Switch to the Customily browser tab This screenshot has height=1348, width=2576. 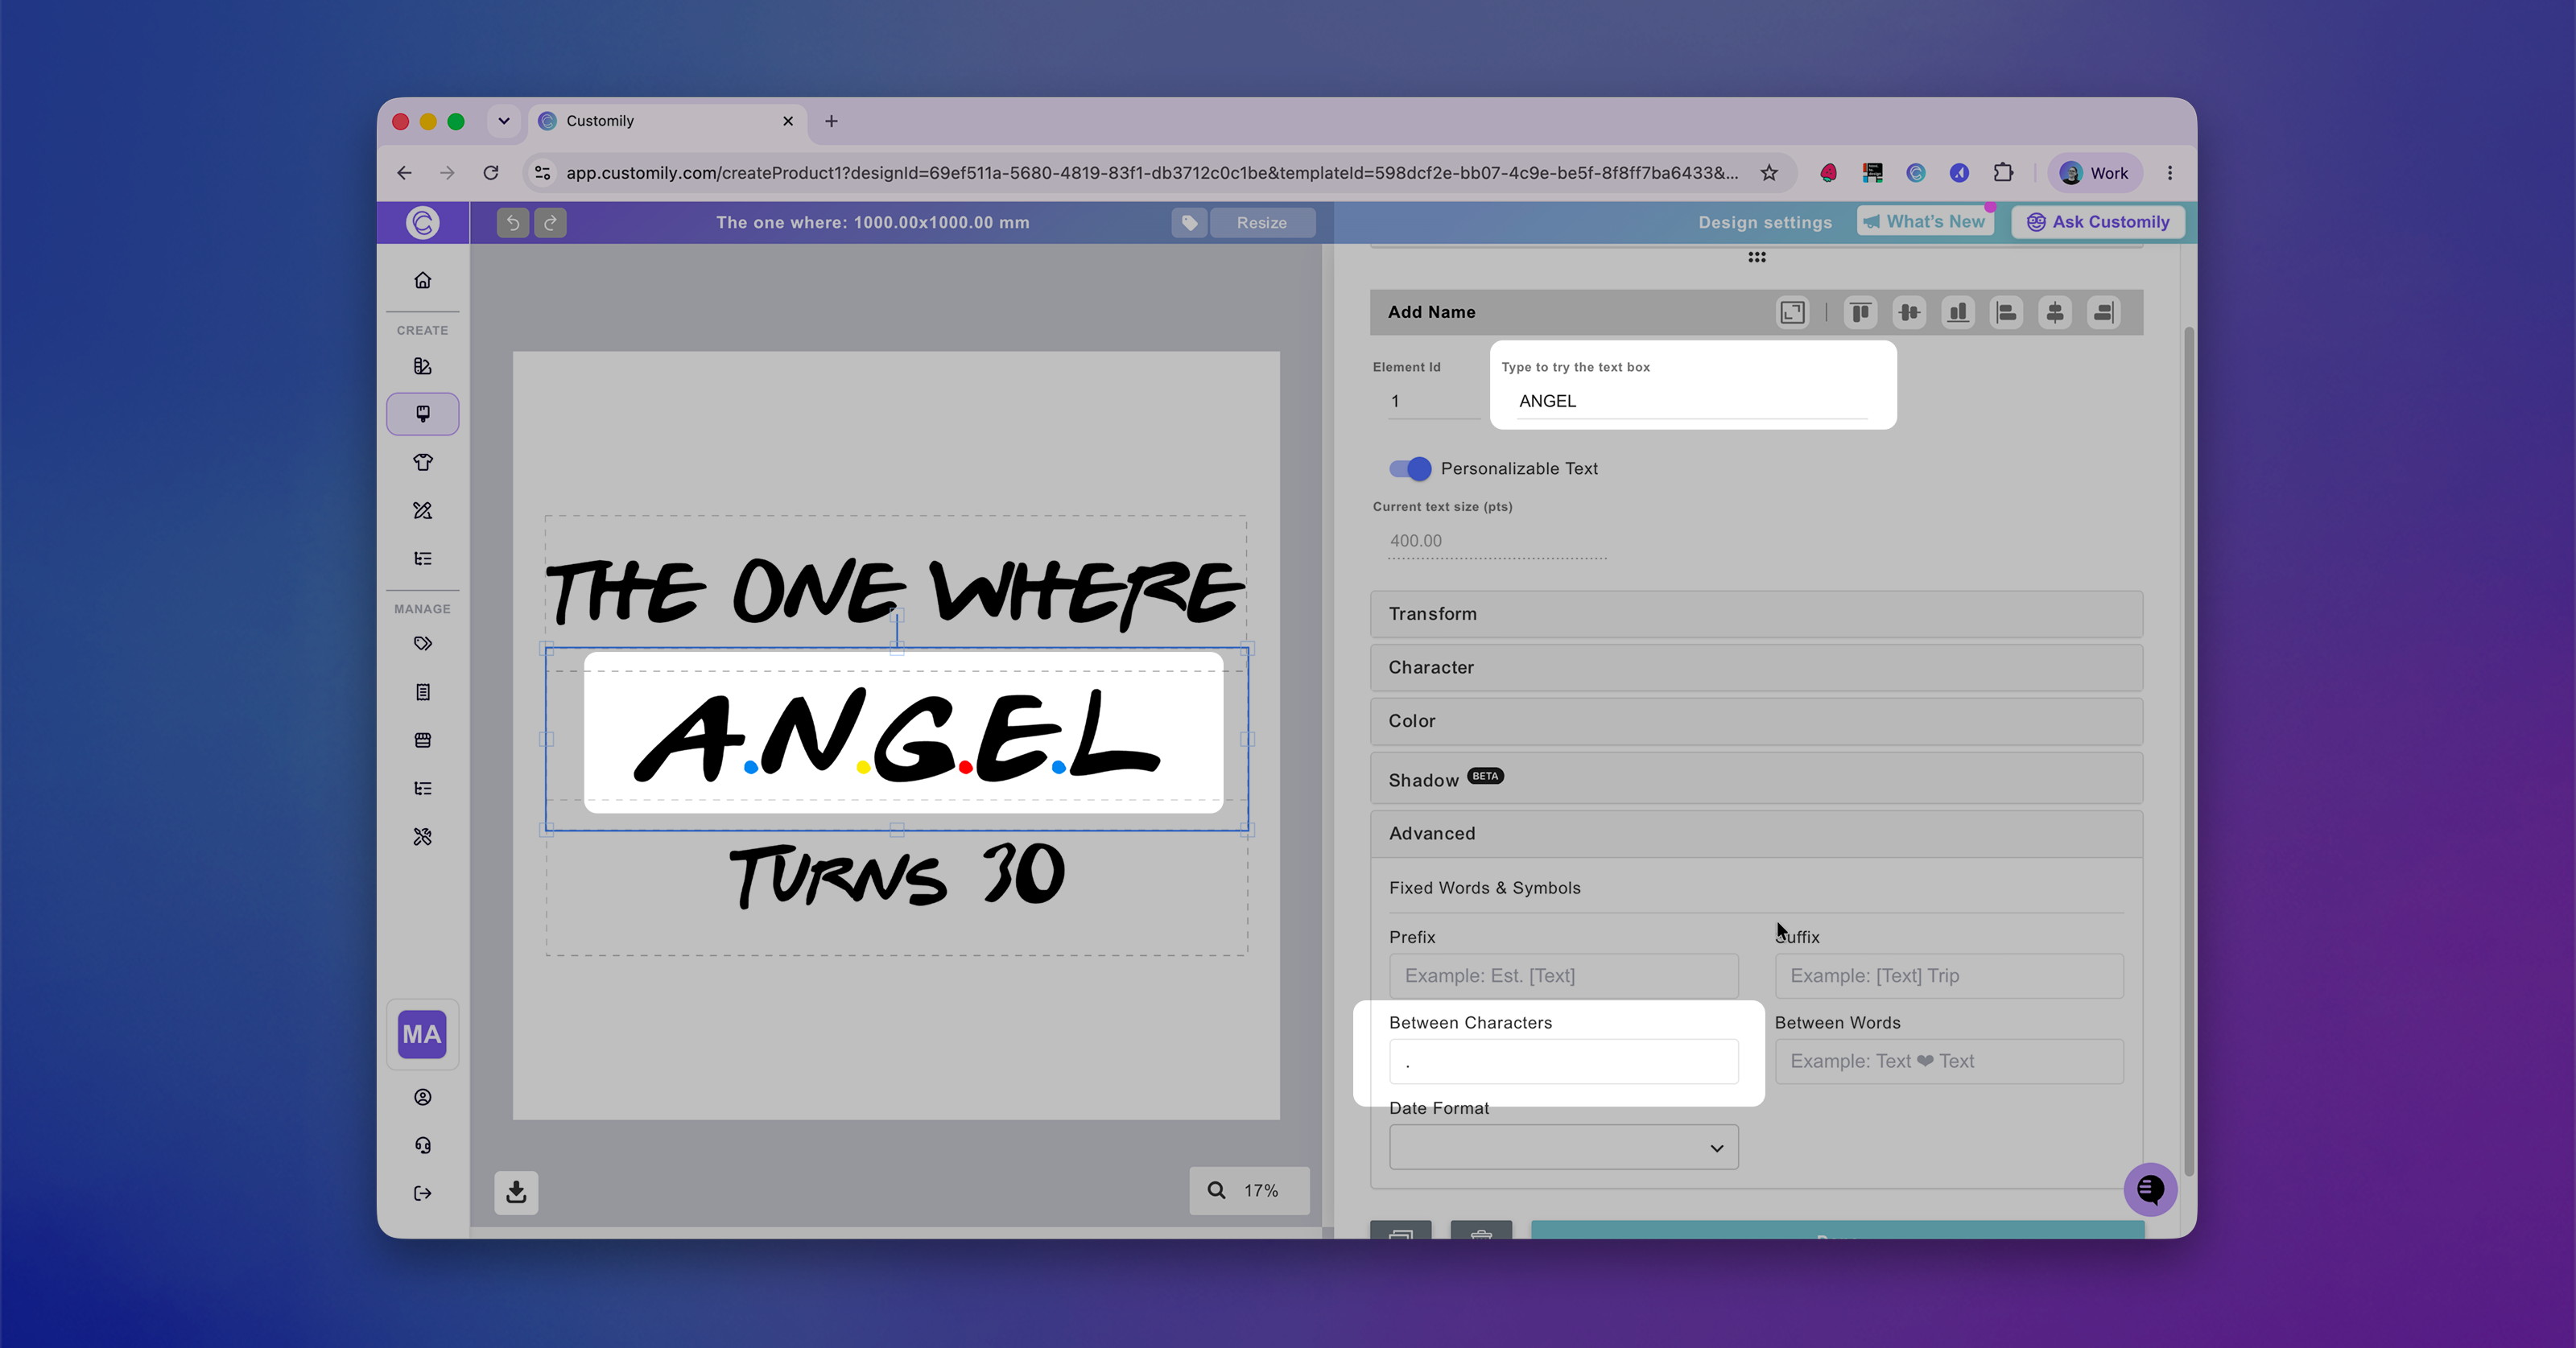click(x=666, y=121)
